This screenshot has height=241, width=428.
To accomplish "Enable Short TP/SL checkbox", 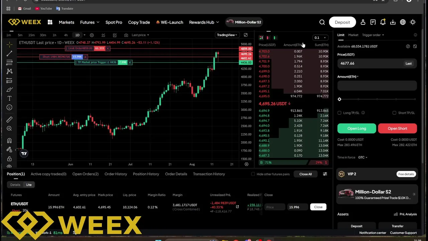I will pyautogui.click(x=394, y=113).
